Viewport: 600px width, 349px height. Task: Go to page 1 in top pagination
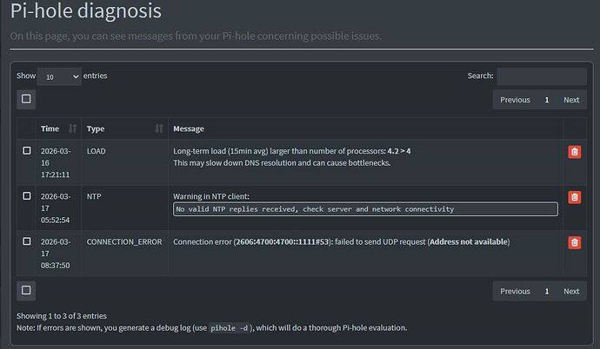click(547, 100)
